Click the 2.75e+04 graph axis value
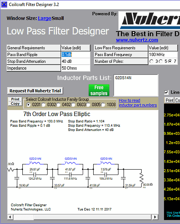The image size is (180, 224). [172, 115]
